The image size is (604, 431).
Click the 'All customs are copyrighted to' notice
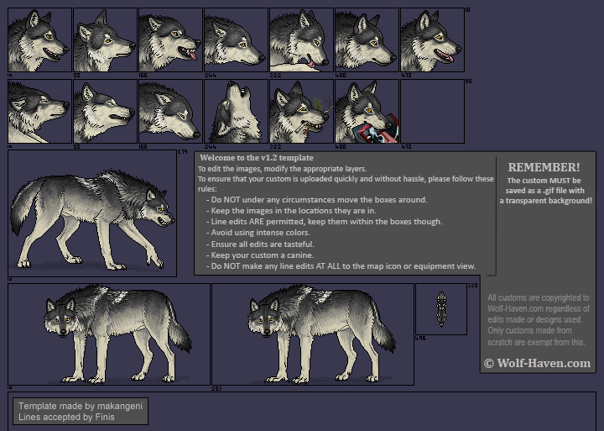point(538,297)
